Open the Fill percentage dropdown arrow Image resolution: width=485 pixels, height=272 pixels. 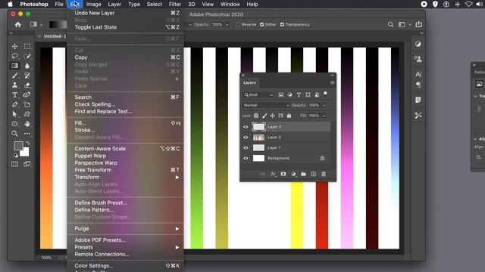pyautogui.click(x=324, y=116)
